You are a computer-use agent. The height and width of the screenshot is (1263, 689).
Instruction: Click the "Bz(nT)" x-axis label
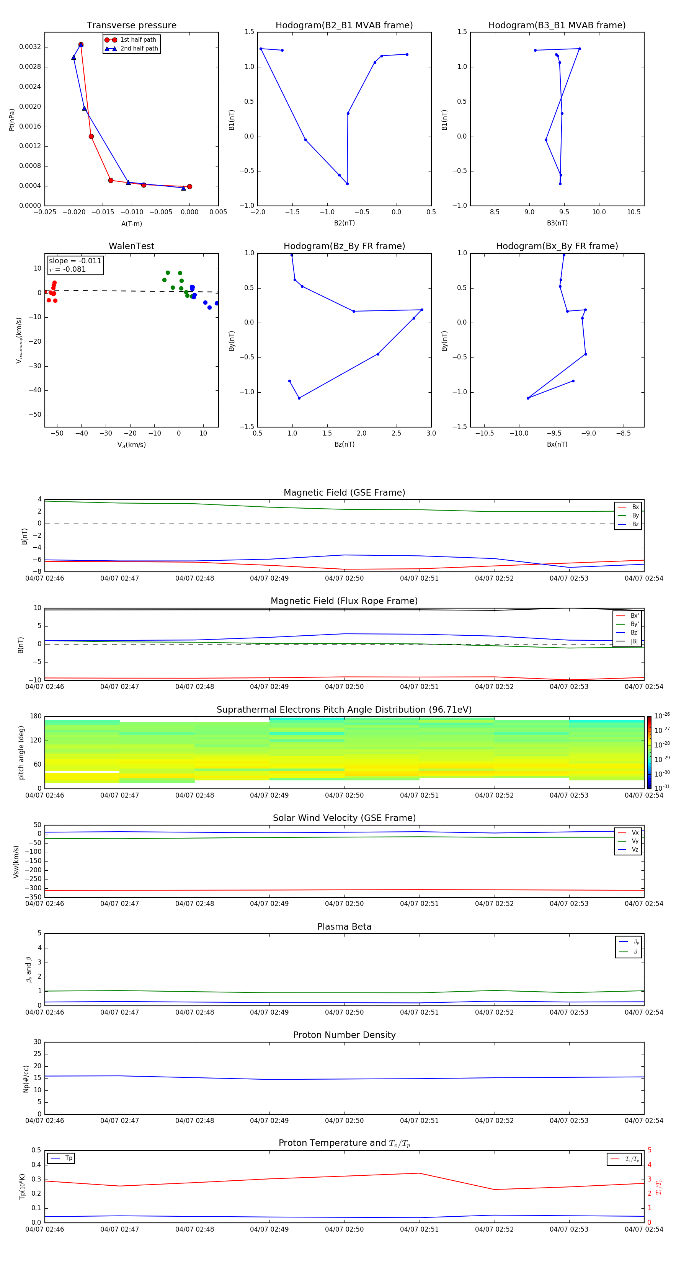(344, 444)
